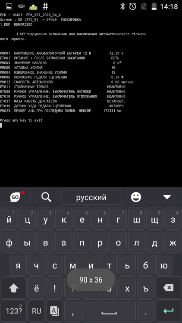Tap the green Enter key
Screen dimensions: 182x323
[168, 311]
